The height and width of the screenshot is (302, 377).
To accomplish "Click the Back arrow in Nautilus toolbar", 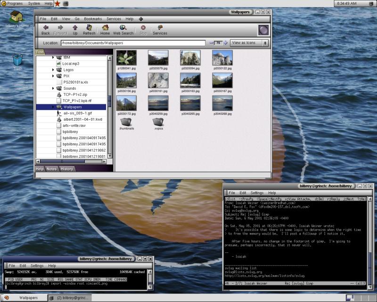I will pyautogui.click(x=46, y=29).
